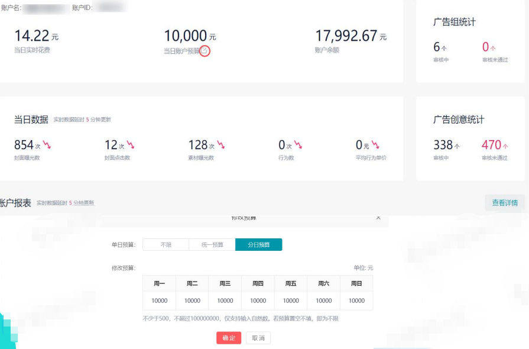The height and width of the screenshot is (349, 529).
Task: Click the 广告组统计 heading
Action: (455, 22)
